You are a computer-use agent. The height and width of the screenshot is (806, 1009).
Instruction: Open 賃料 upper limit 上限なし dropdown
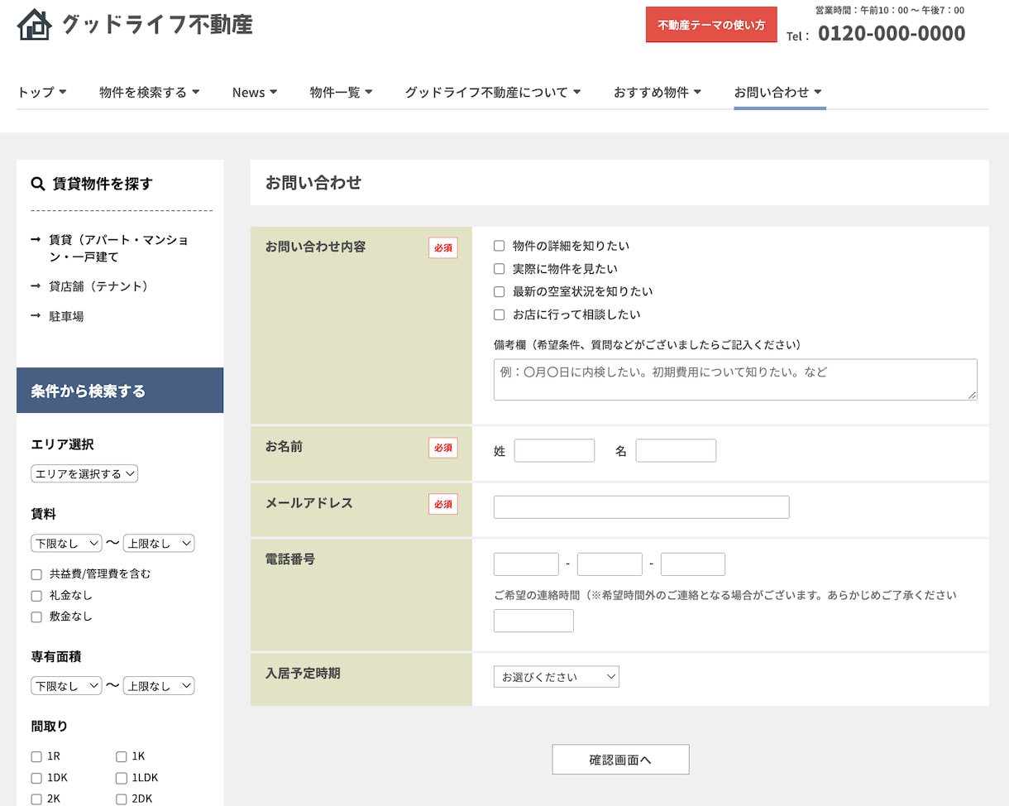pos(159,543)
